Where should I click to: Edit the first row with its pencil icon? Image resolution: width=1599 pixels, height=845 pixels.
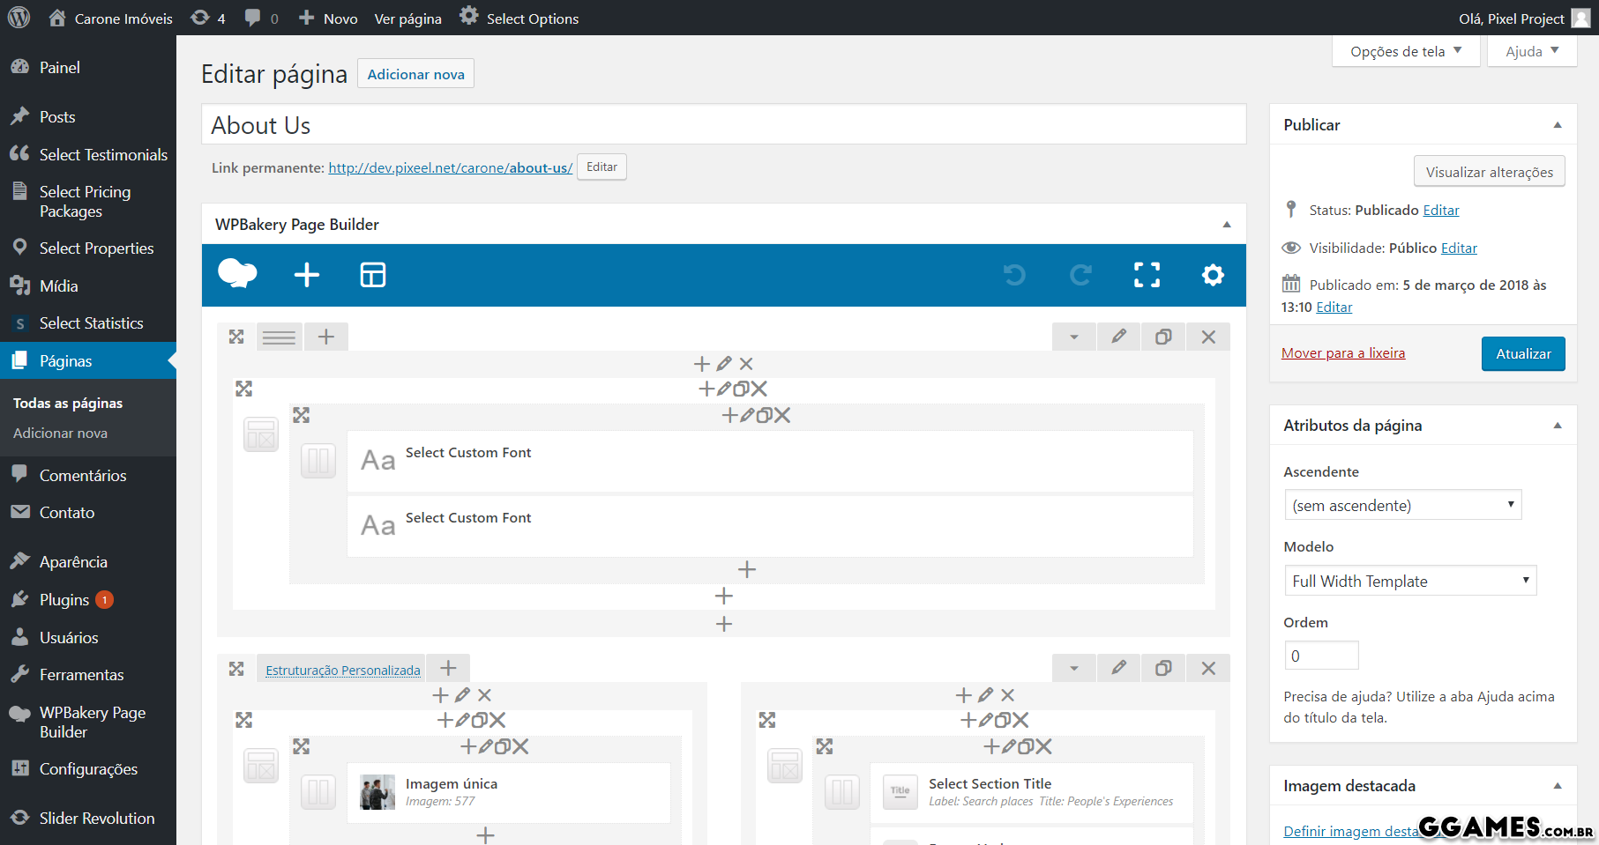[x=1118, y=337]
